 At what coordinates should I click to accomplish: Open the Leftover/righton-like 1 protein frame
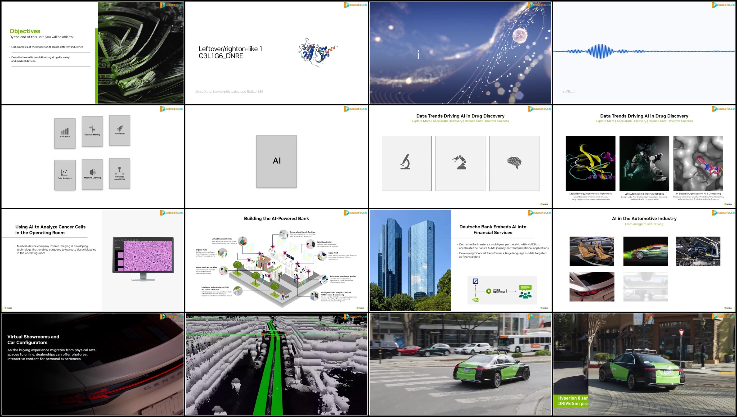click(x=277, y=53)
